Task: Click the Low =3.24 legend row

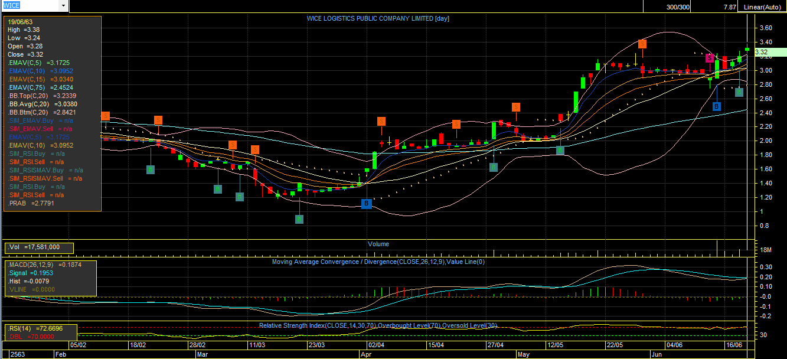Action: [x=24, y=38]
